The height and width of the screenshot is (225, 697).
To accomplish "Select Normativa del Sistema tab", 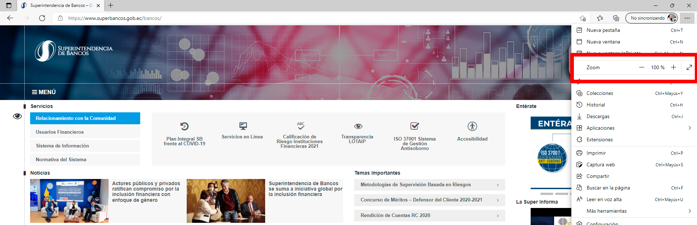I will coord(85,160).
